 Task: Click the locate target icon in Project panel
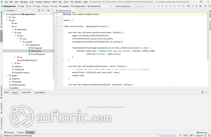click(39, 11)
